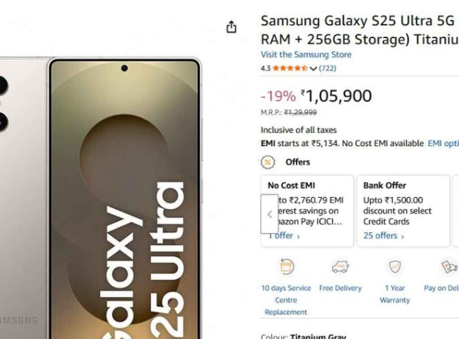Visit the Samsung Store

tap(306, 54)
